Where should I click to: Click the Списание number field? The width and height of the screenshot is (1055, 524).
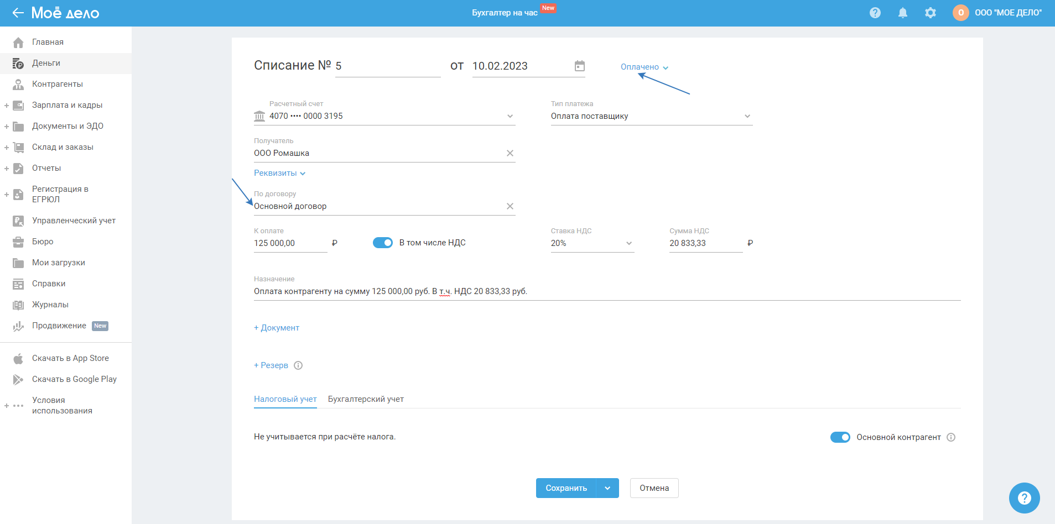pyautogui.click(x=388, y=66)
